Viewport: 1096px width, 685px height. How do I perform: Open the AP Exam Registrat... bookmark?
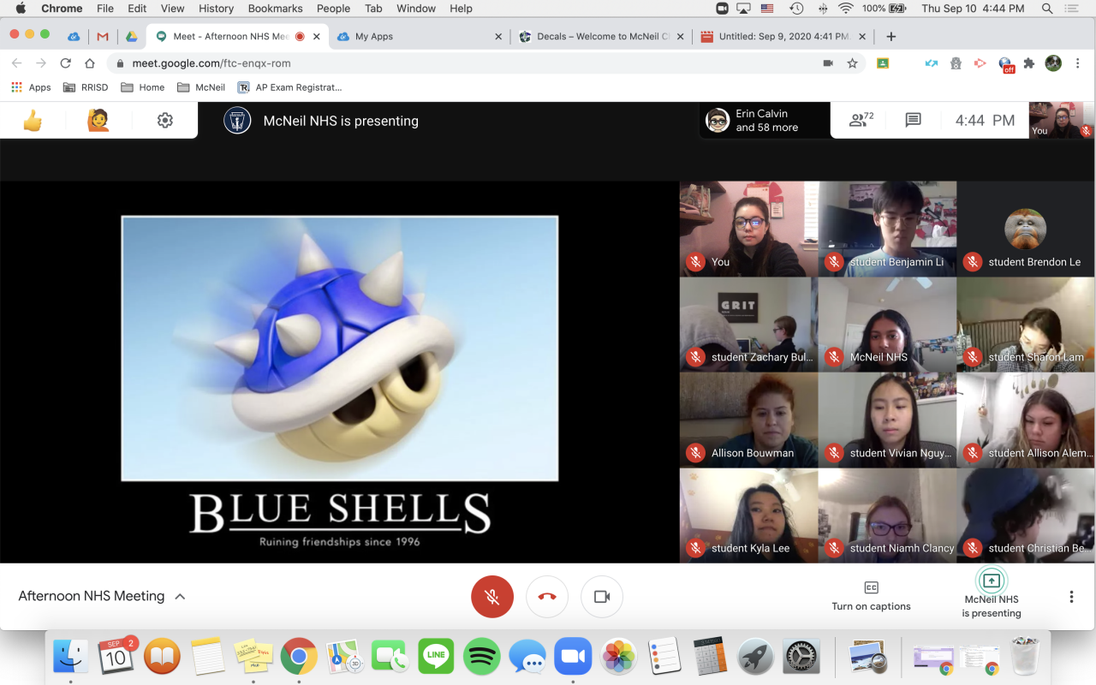(289, 87)
